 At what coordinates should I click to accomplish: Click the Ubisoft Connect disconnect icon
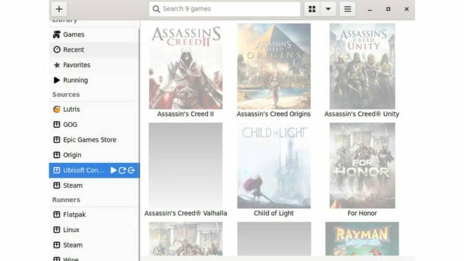click(131, 170)
